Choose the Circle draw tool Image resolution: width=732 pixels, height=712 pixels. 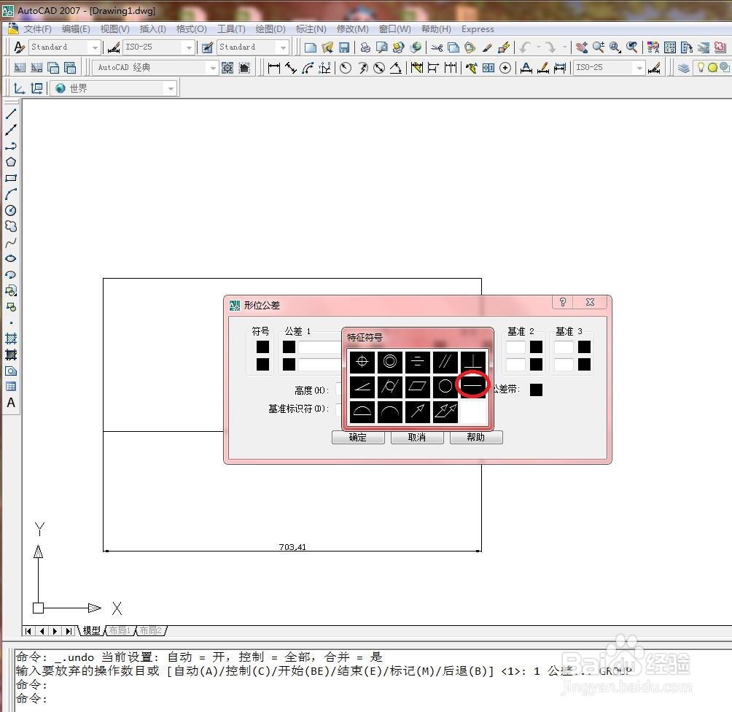click(11, 210)
